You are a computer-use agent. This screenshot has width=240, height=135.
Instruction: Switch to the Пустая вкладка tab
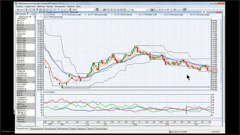pyautogui.click(x=101, y=129)
